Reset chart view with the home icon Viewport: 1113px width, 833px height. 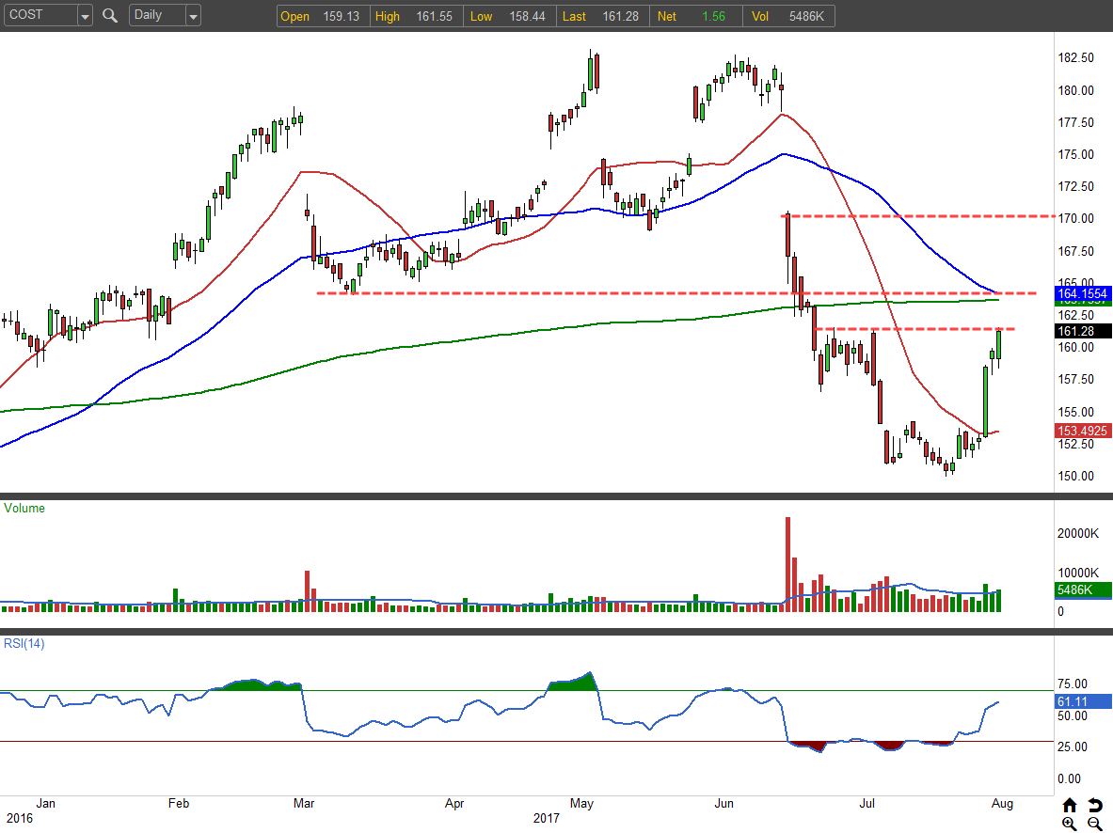1070,806
